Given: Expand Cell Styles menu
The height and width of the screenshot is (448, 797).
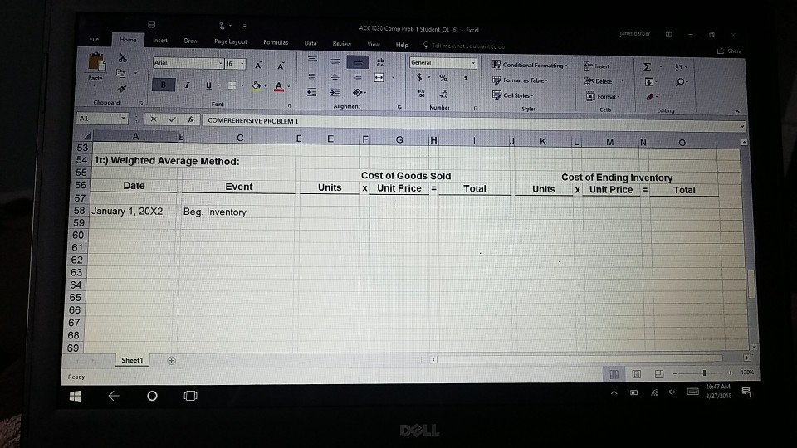Looking at the screenshot, I should point(513,95).
